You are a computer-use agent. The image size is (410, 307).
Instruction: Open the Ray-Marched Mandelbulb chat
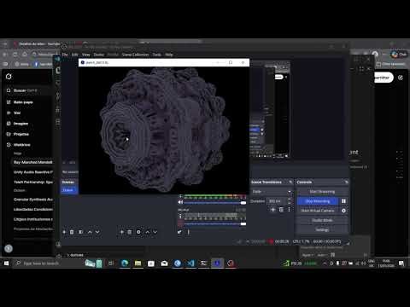tap(32, 162)
